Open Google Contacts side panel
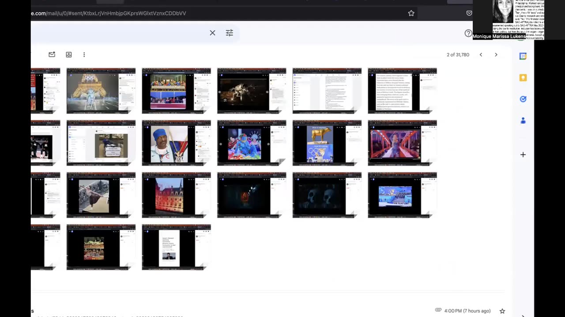The image size is (565, 317). pos(523,120)
